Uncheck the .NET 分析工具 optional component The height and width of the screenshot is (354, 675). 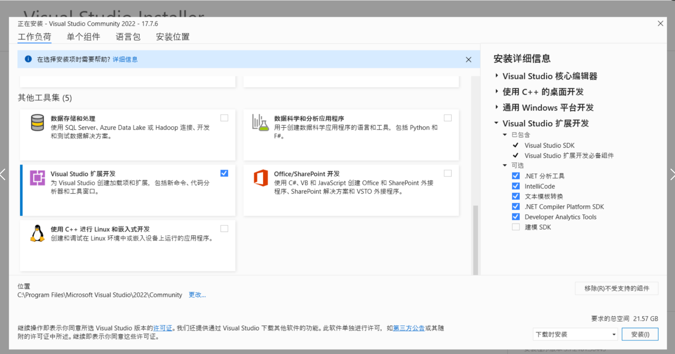coord(516,176)
